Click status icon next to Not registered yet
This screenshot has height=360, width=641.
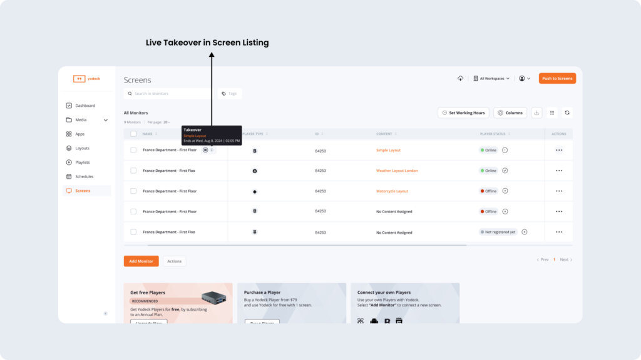(x=525, y=232)
